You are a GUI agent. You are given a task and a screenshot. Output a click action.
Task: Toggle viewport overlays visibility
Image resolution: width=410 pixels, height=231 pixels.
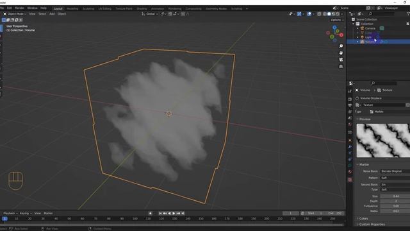309,14
